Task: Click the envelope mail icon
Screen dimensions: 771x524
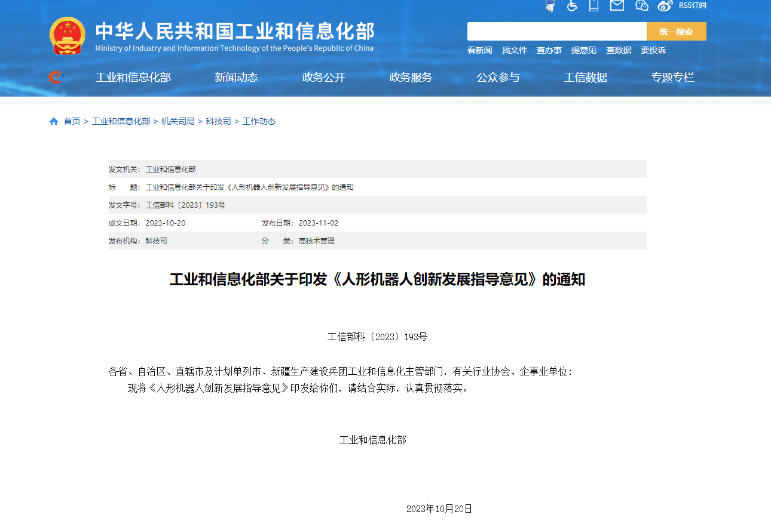Action: pos(617,5)
